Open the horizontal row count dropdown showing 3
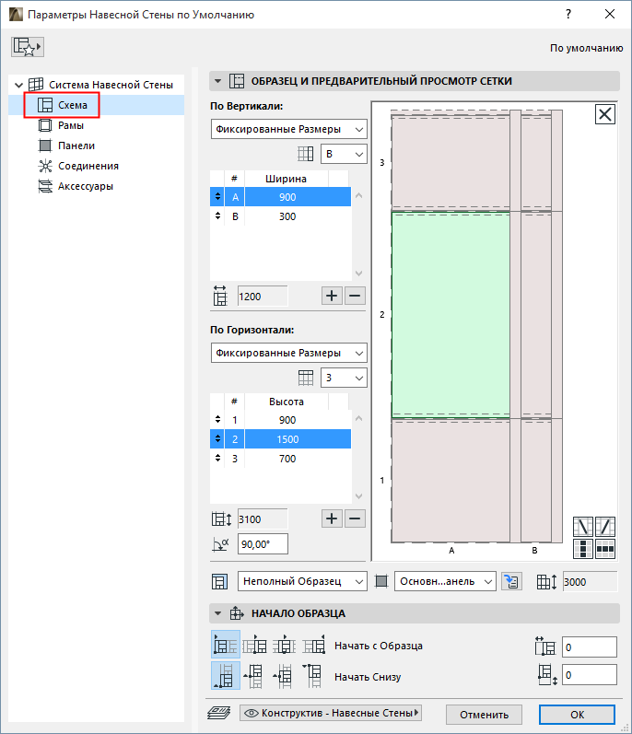 tap(344, 378)
